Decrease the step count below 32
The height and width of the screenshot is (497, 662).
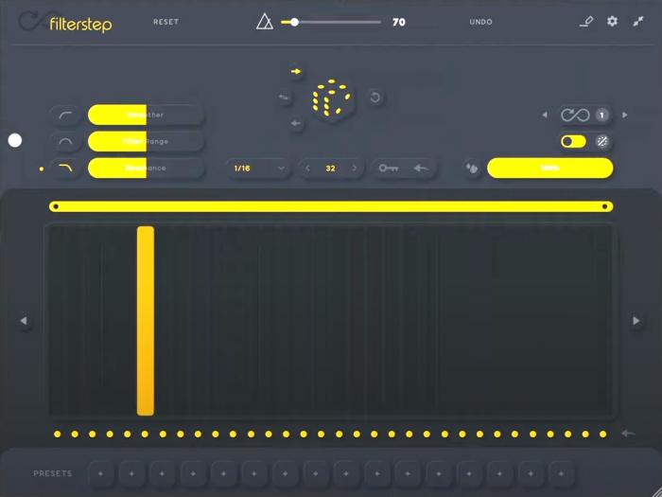(x=307, y=169)
